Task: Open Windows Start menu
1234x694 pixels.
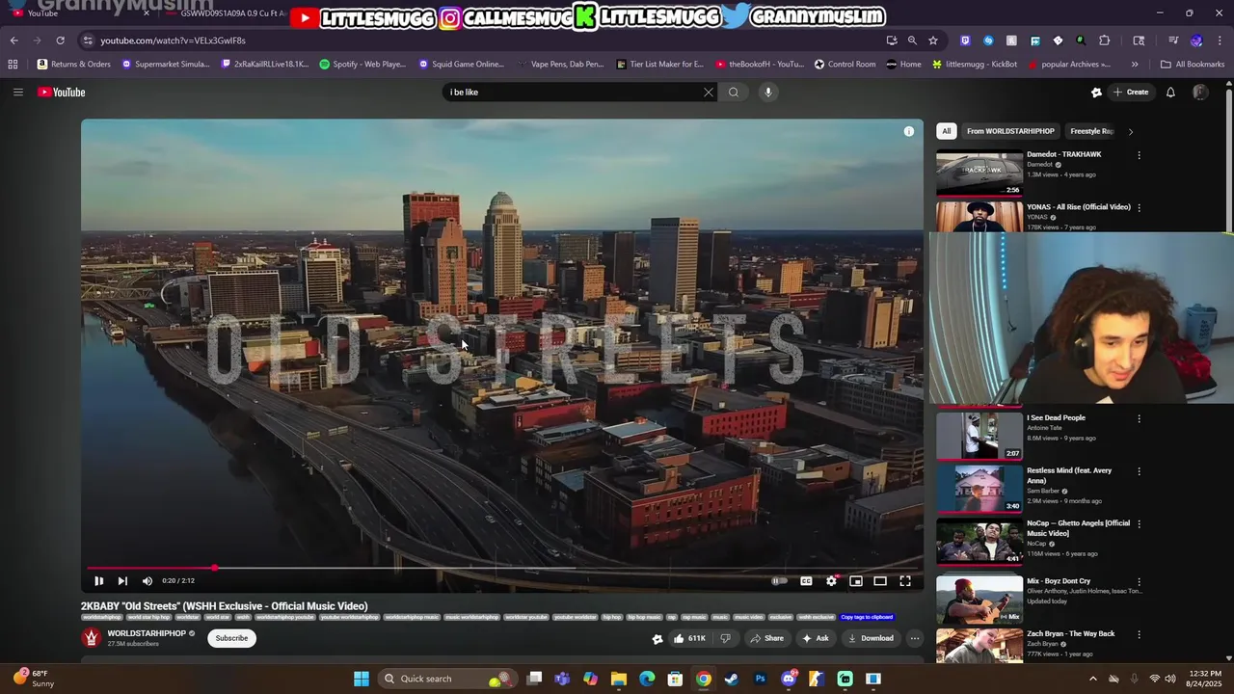Action: coord(362,679)
